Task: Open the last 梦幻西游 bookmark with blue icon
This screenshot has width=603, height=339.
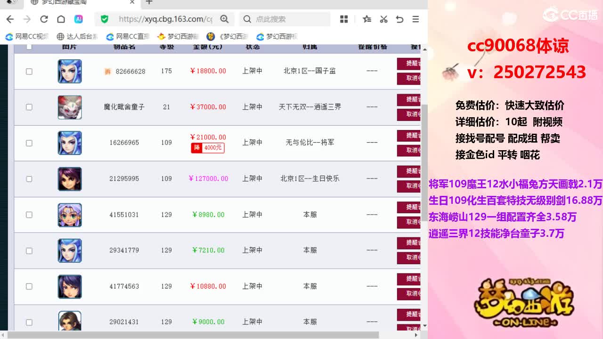Action: pyautogui.click(x=277, y=36)
